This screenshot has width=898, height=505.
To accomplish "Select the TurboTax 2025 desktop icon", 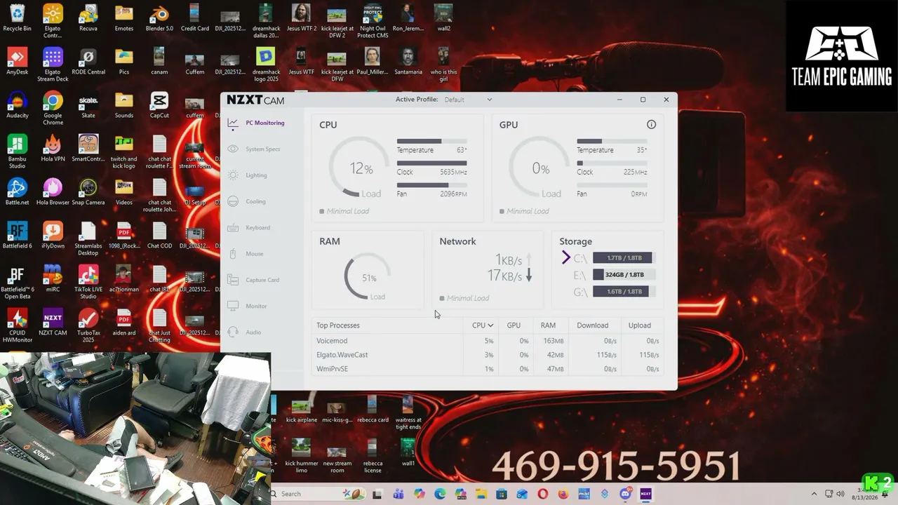I will (x=88, y=326).
